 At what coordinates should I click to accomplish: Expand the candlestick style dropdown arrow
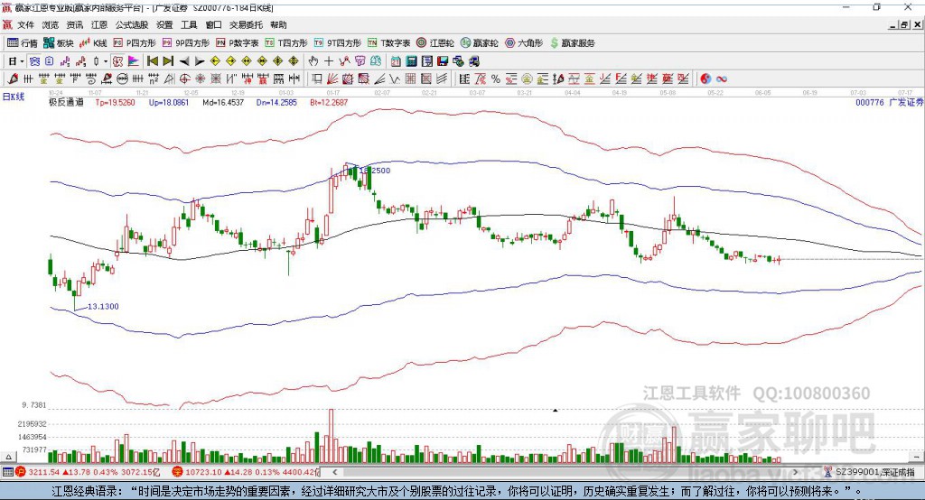point(106,61)
